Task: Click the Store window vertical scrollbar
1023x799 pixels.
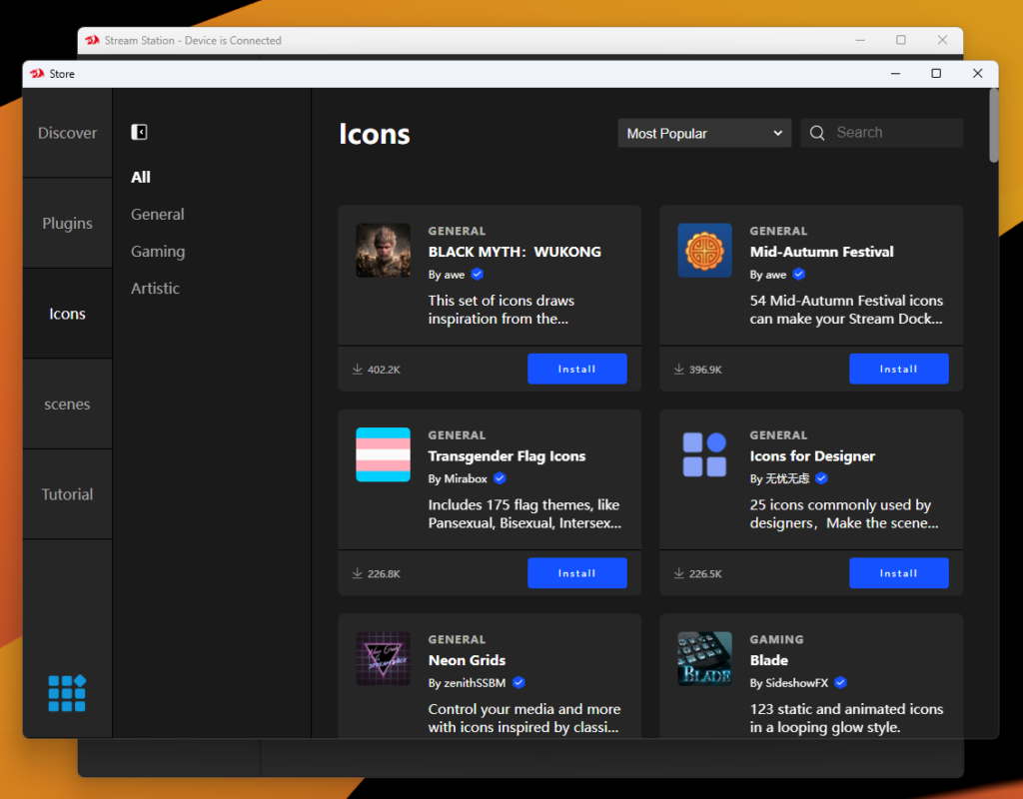Action: [993, 125]
